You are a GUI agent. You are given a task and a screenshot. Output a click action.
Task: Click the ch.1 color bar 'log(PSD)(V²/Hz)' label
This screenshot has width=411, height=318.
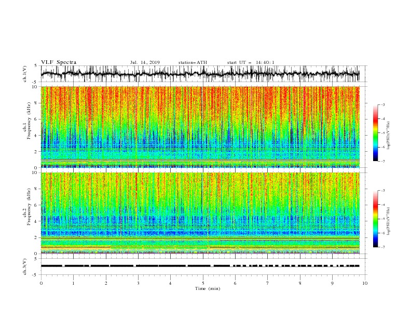point(389,136)
